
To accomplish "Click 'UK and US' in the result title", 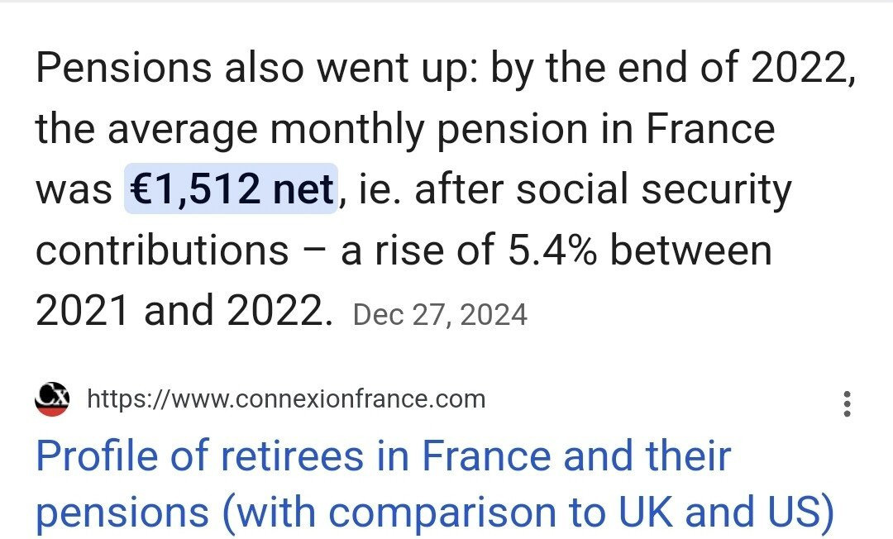I will point(748,513).
